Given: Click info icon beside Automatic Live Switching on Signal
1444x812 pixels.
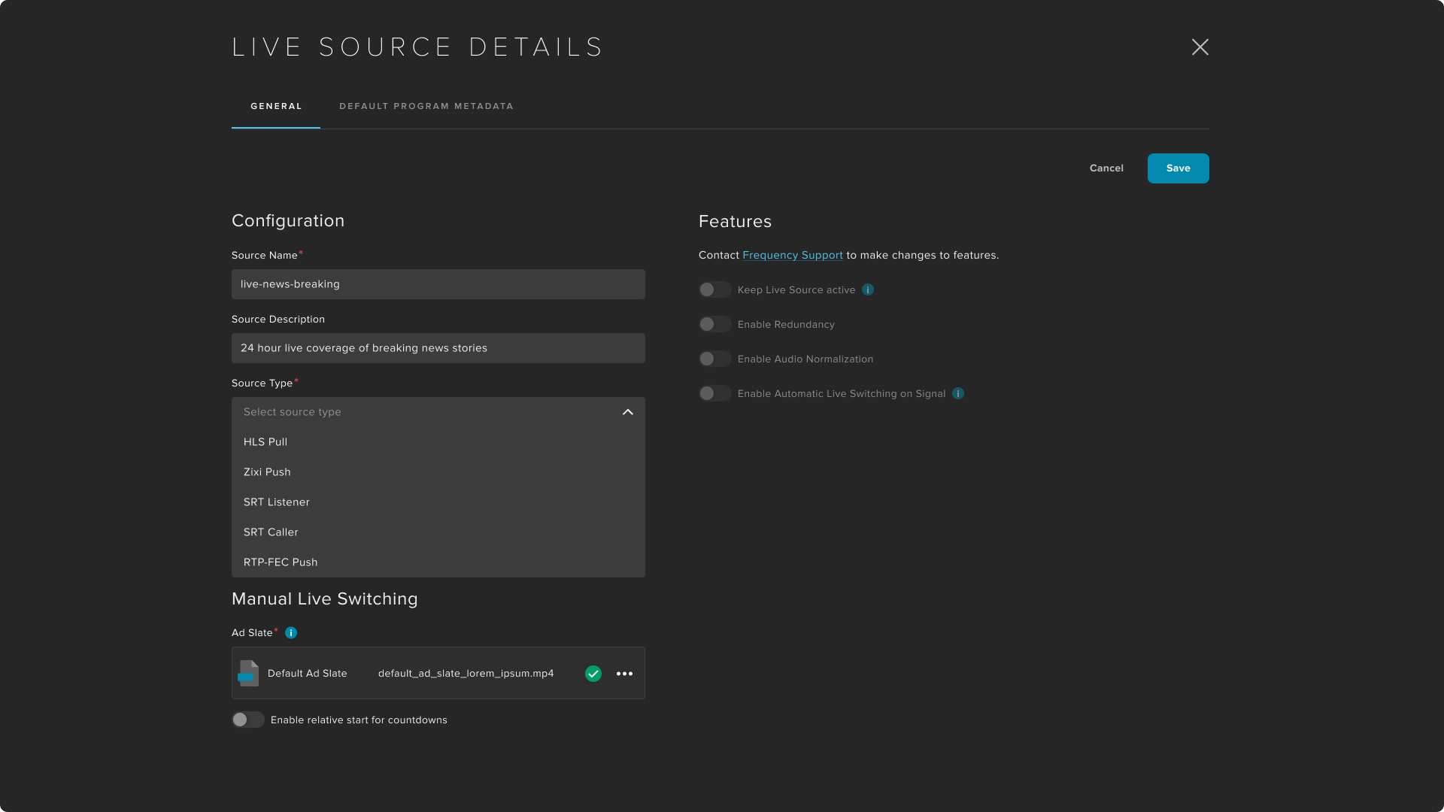Looking at the screenshot, I should (958, 393).
